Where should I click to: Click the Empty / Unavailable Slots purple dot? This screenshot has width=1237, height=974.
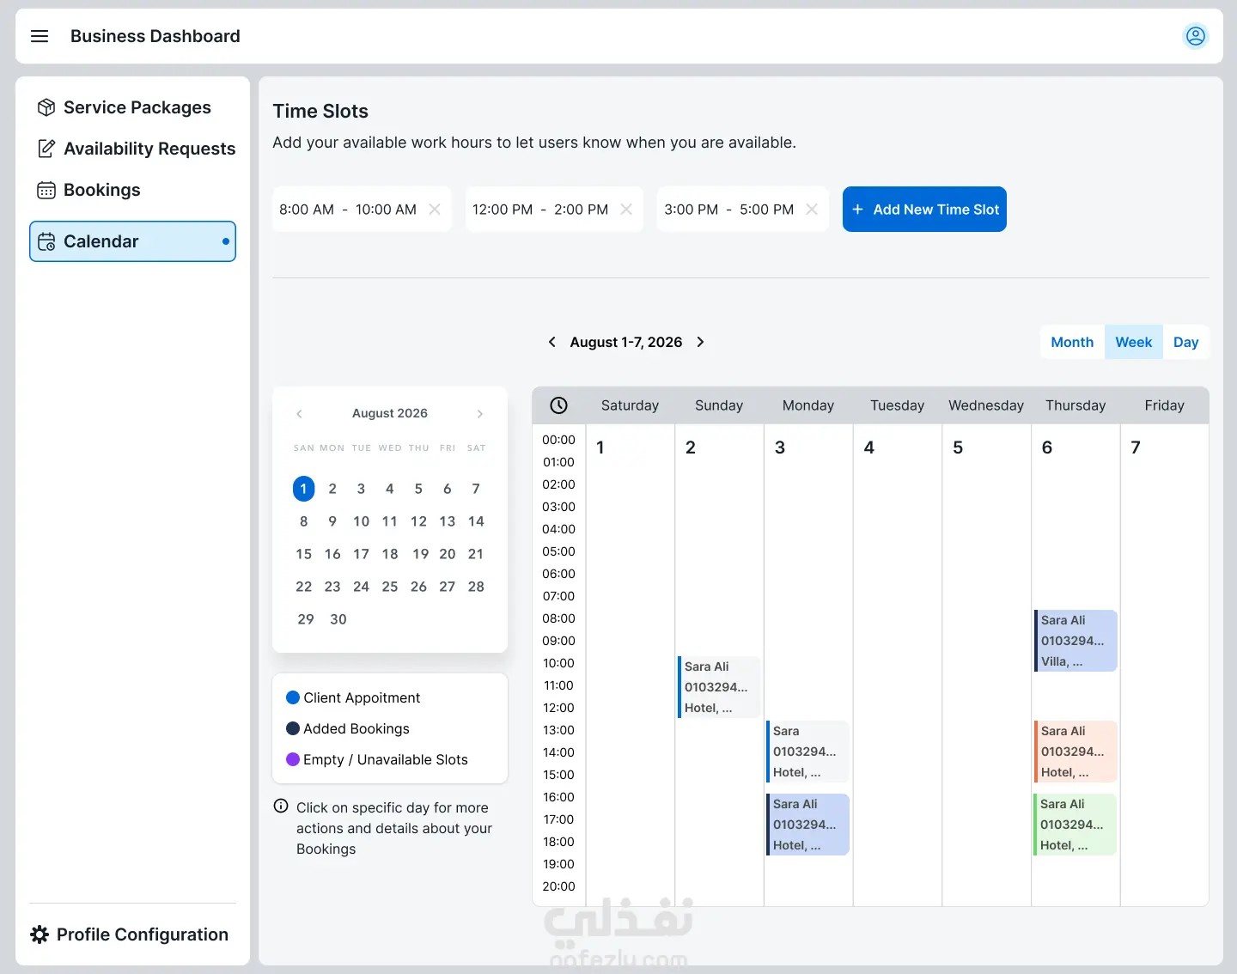[x=293, y=759]
